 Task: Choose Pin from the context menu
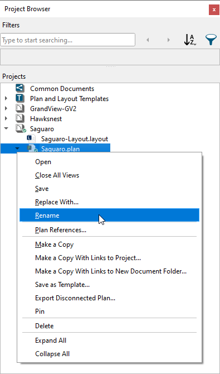coord(109,311)
